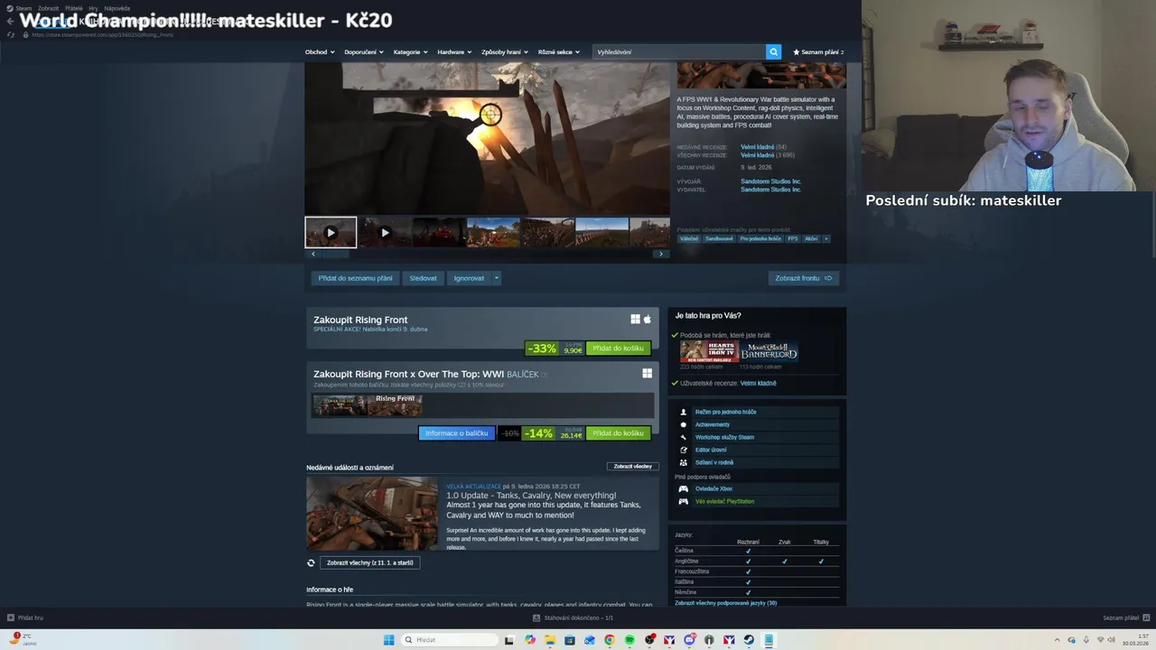The height and width of the screenshot is (650, 1156).
Task: Expand the Různé sekce dropdown menu
Action: 559,52
